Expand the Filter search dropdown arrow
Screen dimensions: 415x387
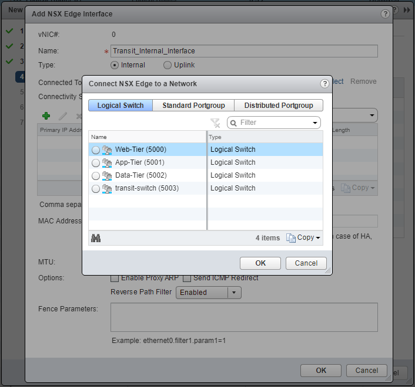tap(315, 123)
